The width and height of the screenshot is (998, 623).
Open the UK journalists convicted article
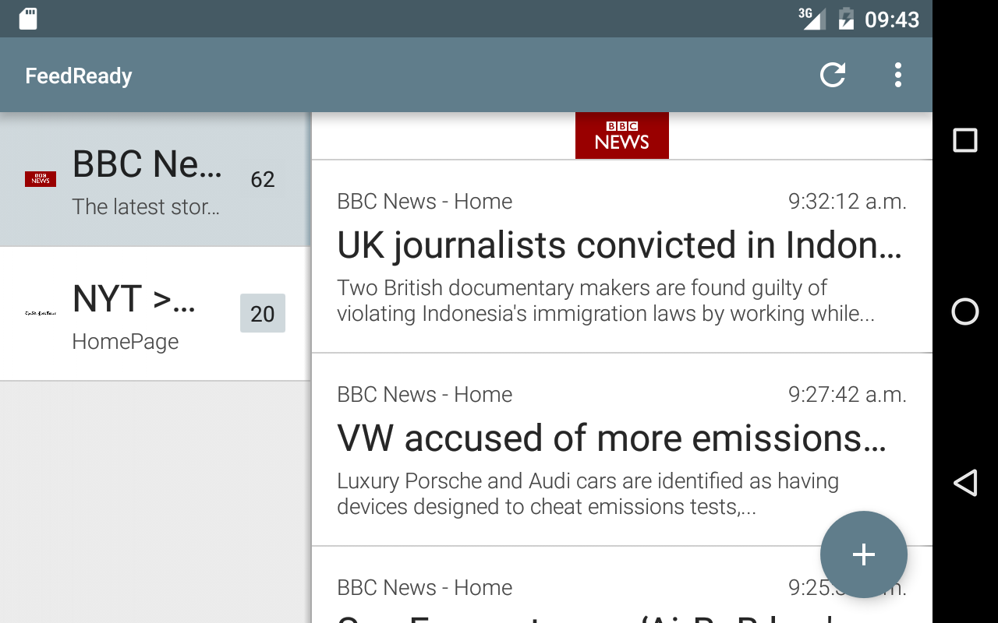[x=619, y=246]
